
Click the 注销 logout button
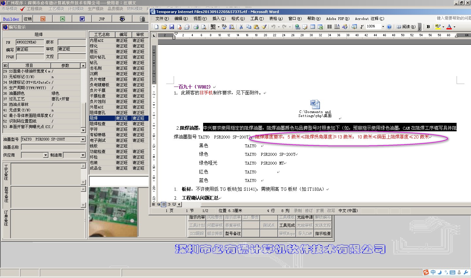pos(27,19)
